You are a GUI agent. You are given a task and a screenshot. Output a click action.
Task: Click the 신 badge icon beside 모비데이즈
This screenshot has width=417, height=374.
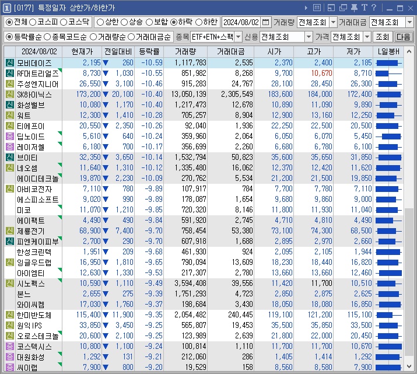pyautogui.click(x=10, y=63)
